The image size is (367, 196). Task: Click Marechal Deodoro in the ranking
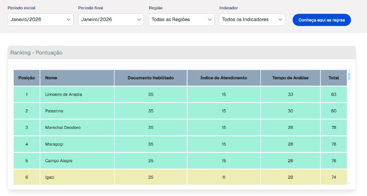point(62,127)
